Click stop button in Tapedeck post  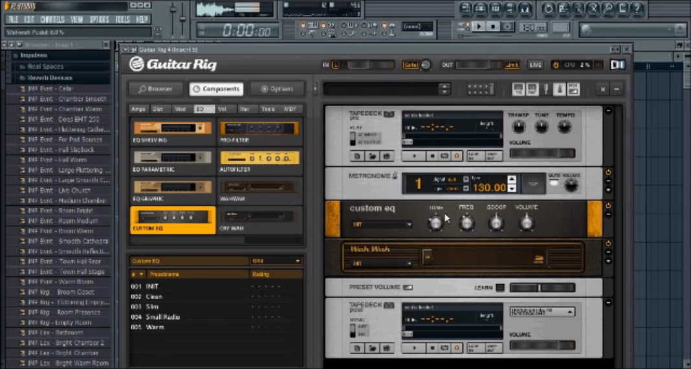coord(433,348)
